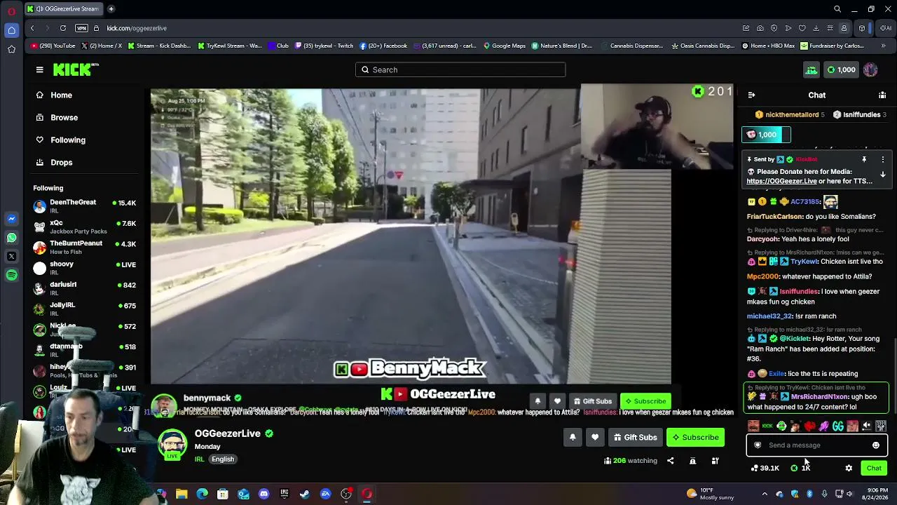Send message with the Chat button
This screenshot has height=505, width=897.
pos(874,468)
